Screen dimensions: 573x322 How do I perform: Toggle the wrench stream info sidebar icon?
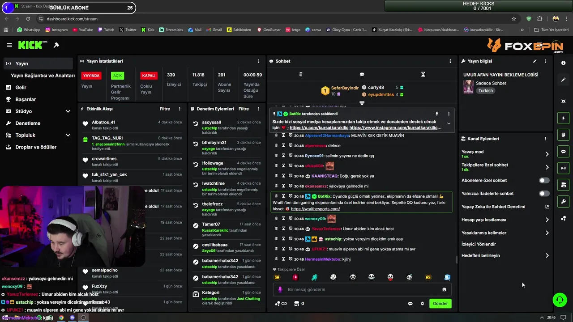pos(563,201)
